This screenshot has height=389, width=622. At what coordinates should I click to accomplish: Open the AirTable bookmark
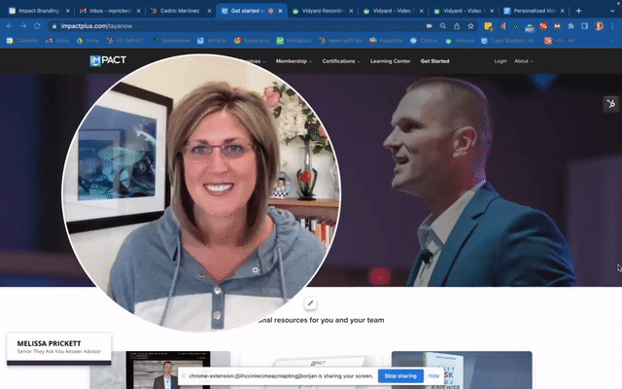pyautogui.click(x=212, y=41)
